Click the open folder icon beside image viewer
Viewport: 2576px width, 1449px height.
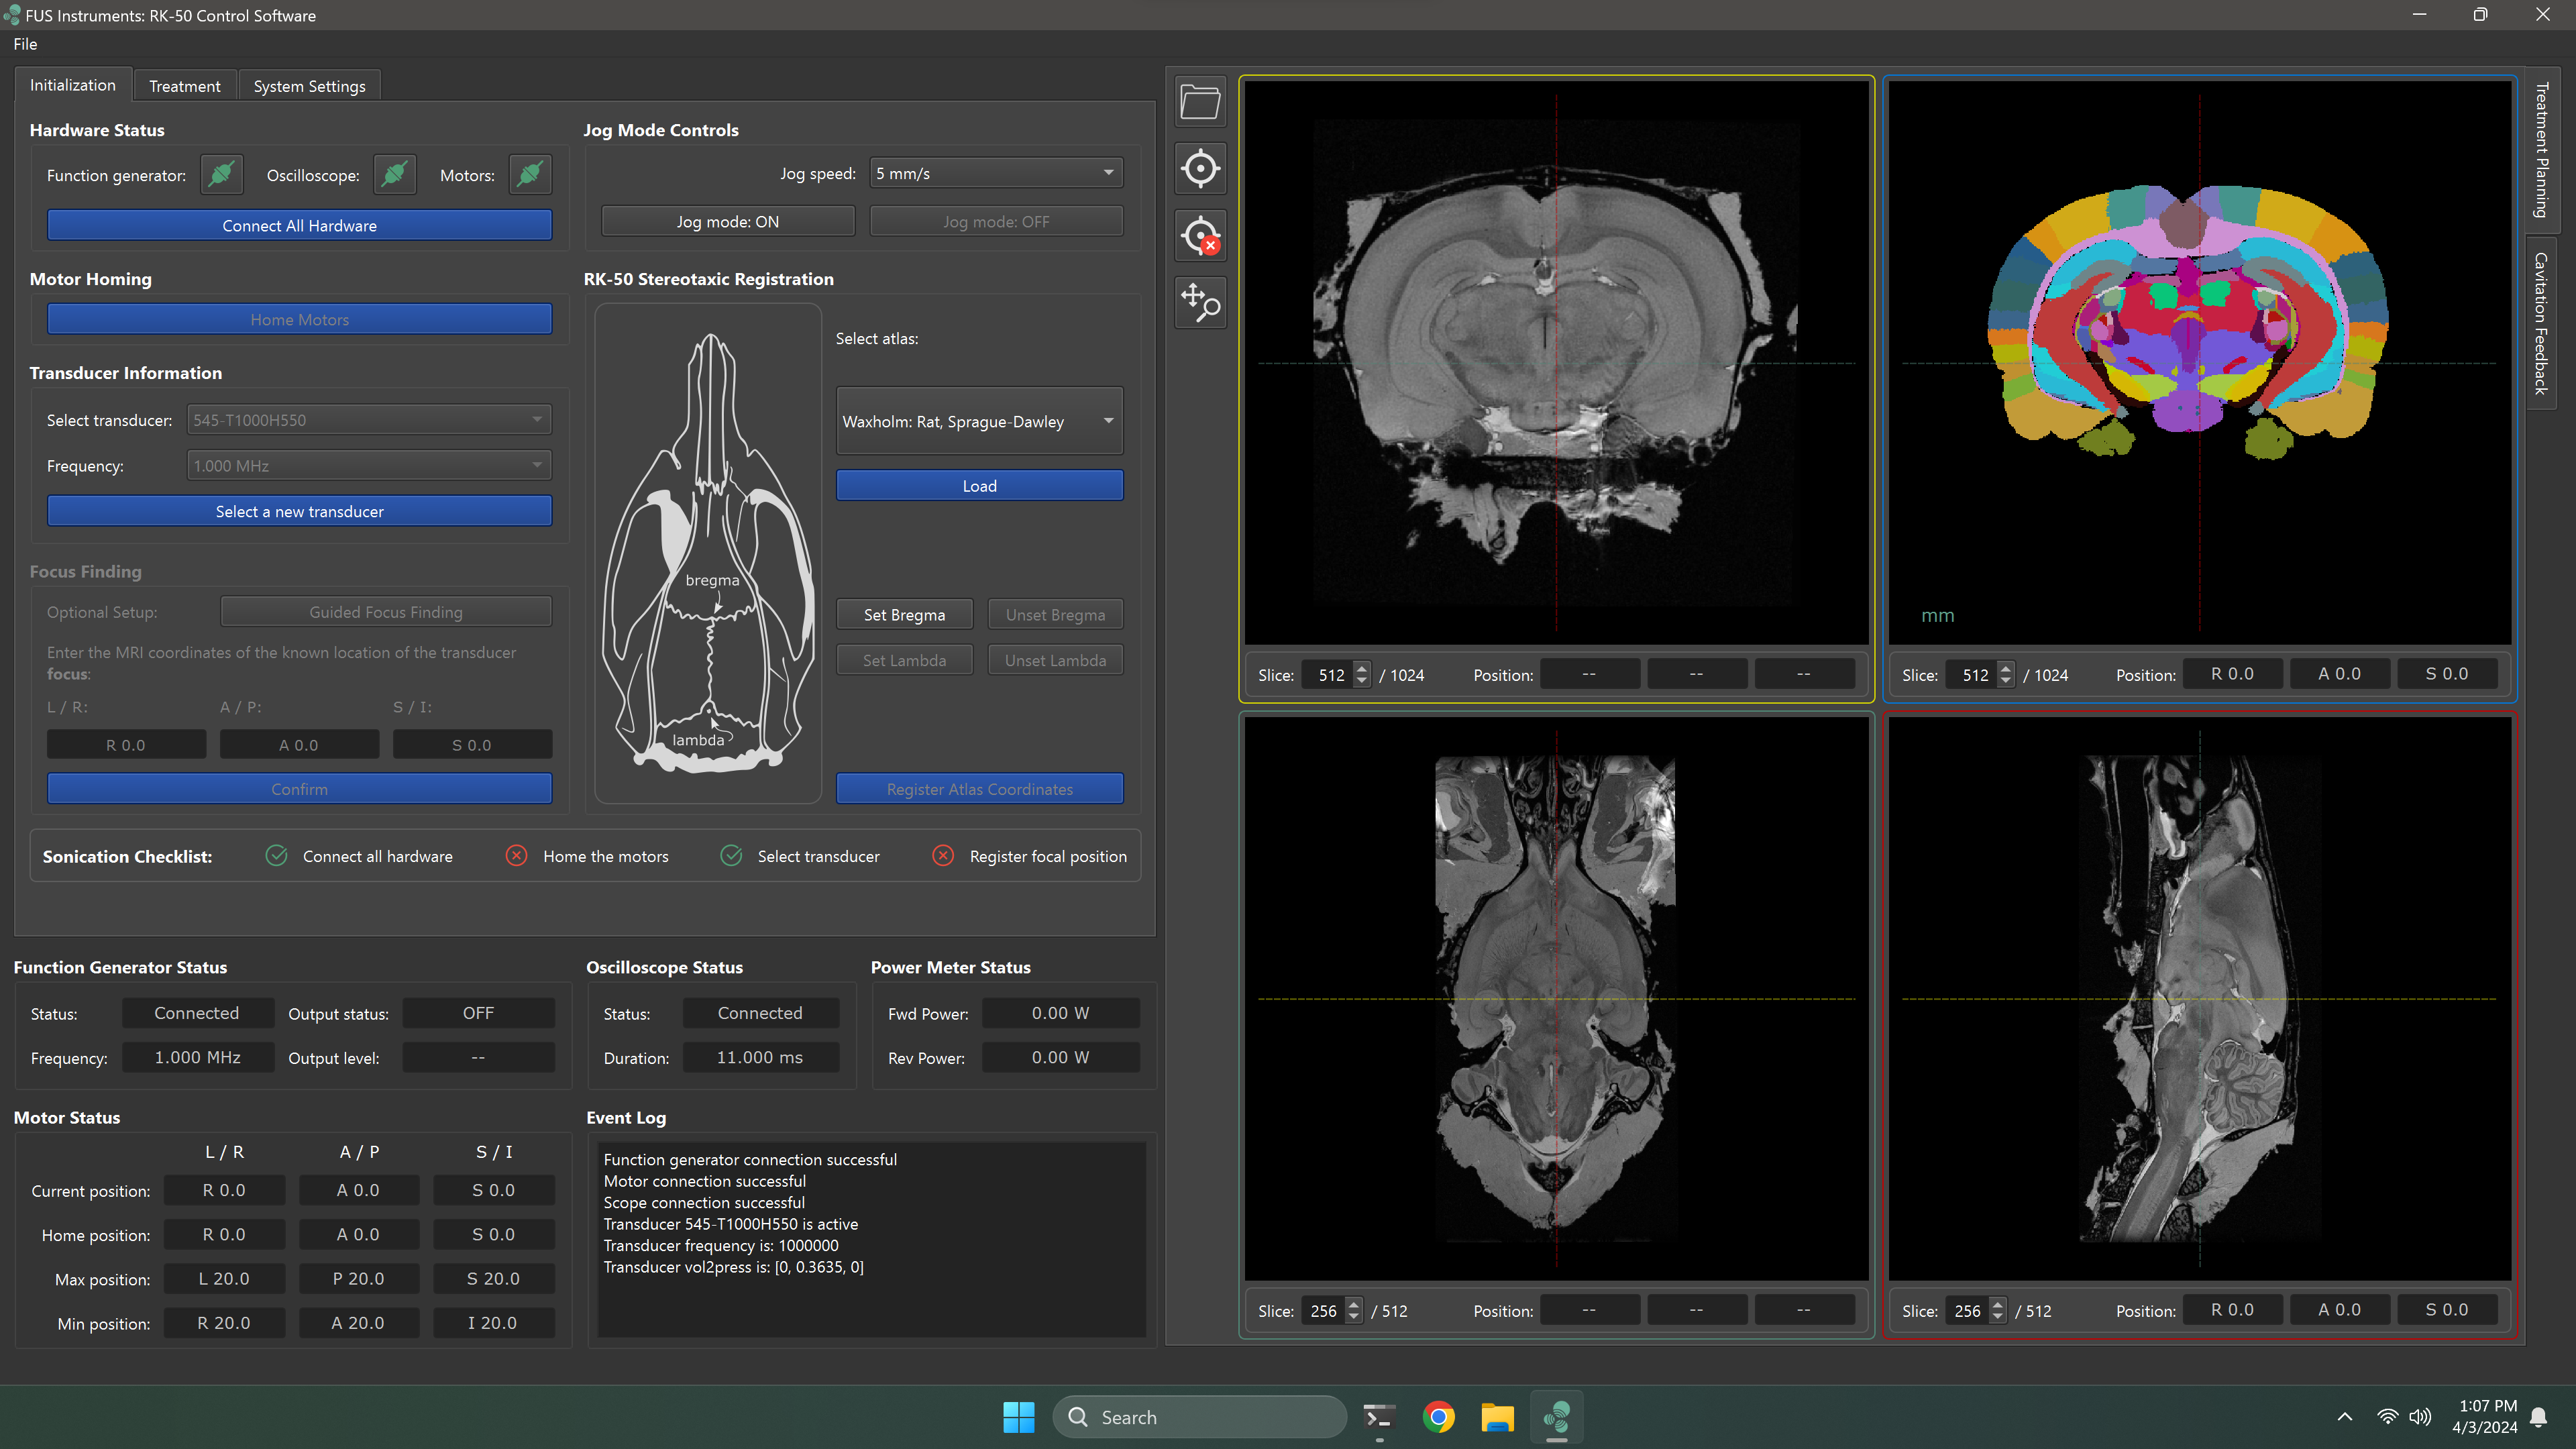1199,102
